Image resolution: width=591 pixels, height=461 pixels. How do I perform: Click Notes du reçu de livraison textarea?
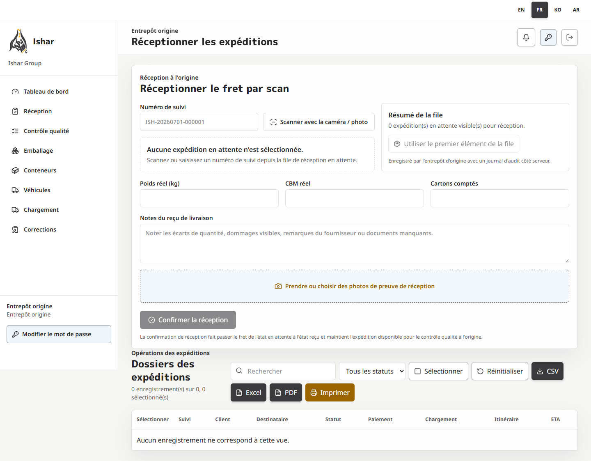[x=355, y=243]
